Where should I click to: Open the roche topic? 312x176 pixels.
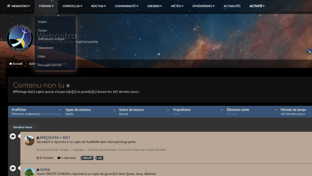(45, 169)
